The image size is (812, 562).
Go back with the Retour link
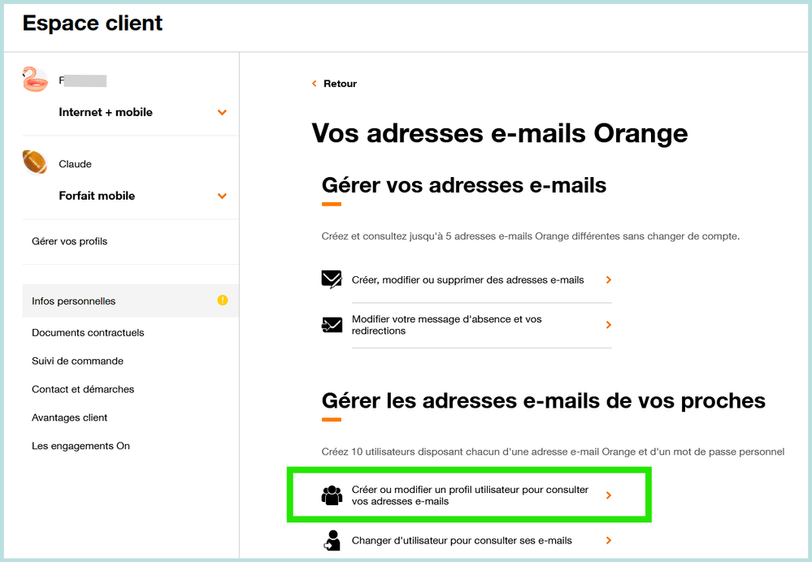pos(341,84)
